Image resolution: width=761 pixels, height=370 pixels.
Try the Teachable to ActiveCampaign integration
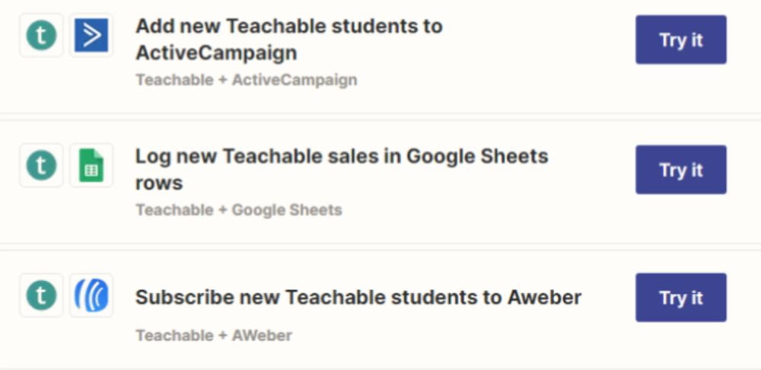click(x=681, y=40)
